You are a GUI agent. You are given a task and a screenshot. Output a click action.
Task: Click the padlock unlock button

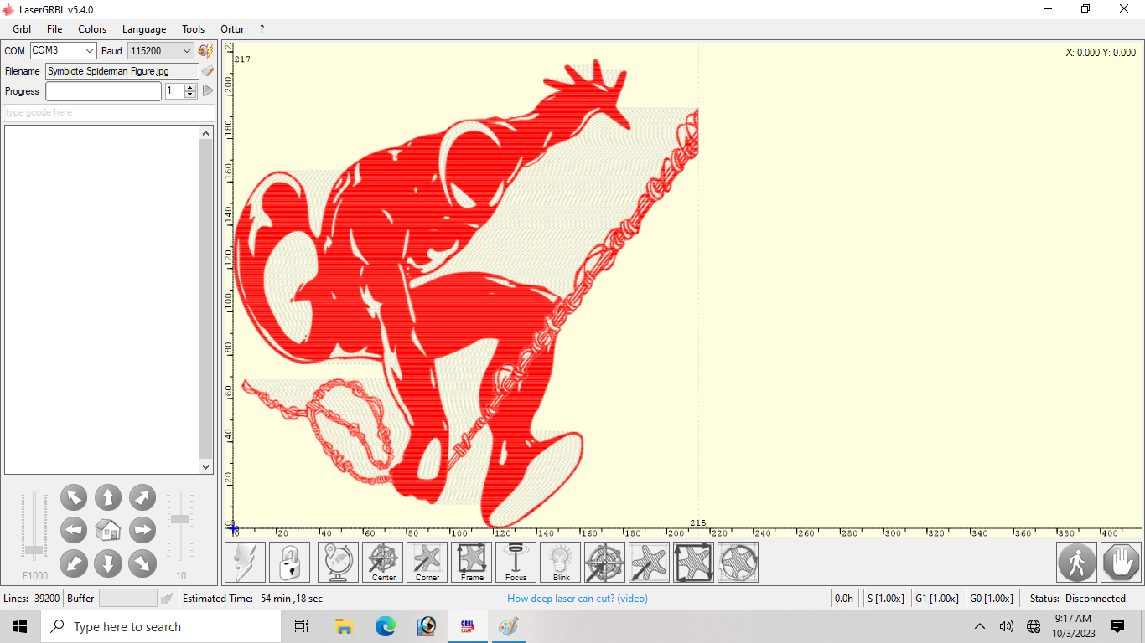tap(289, 562)
